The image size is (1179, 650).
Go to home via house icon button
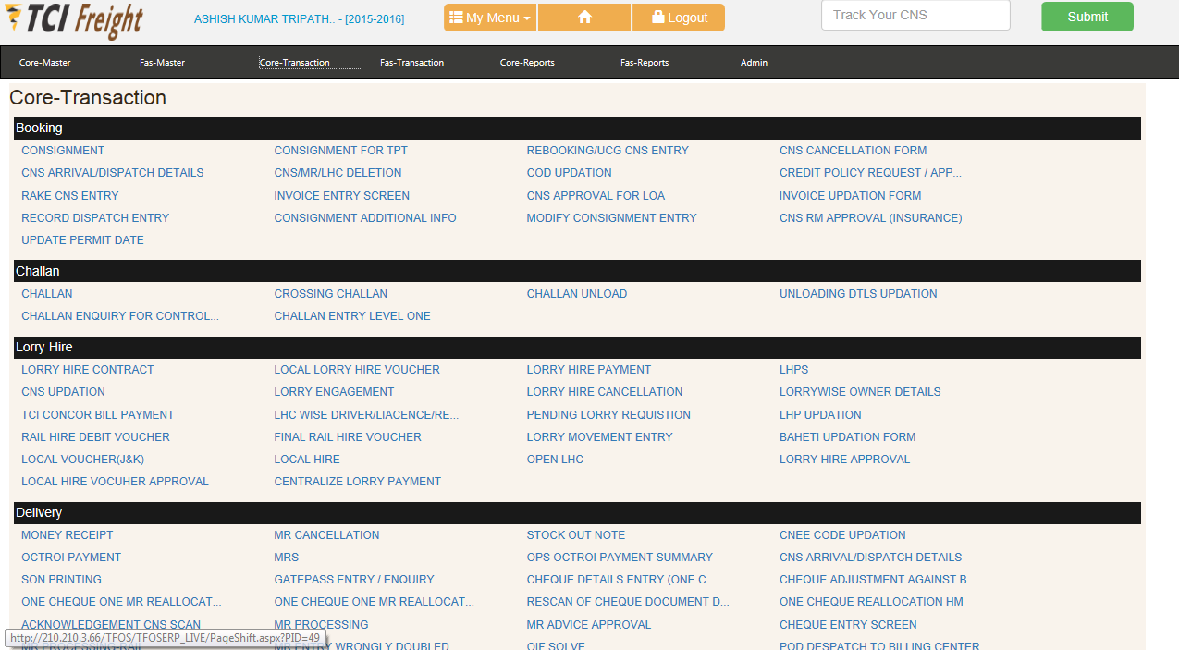point(584,18)
